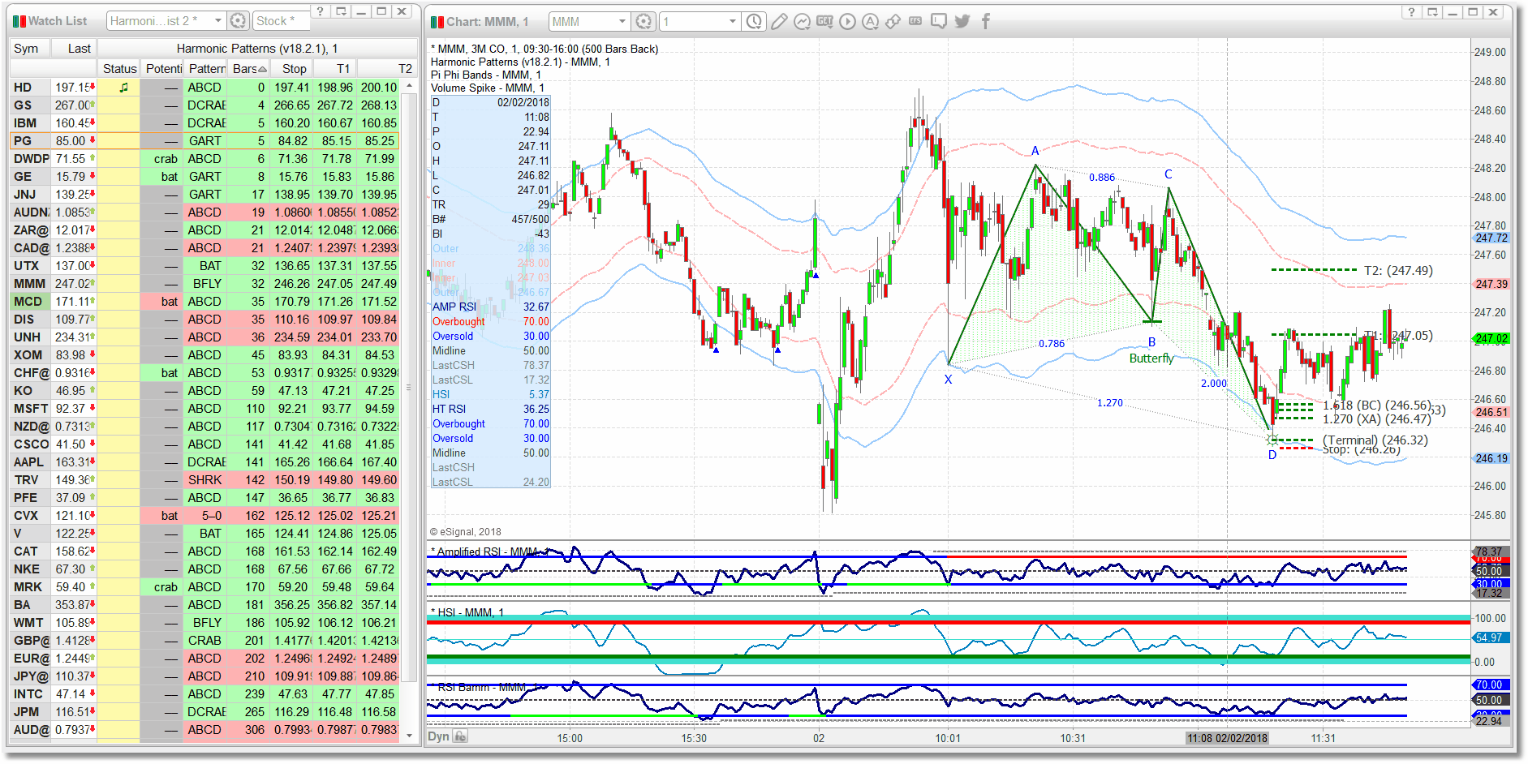Open the comment bubble icon
1528x764 pixels.
(x=939, y=22)
